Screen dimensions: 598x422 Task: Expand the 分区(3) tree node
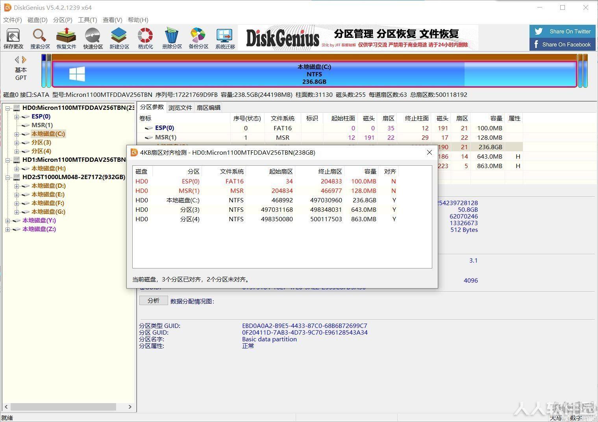[x=17, y=143]
